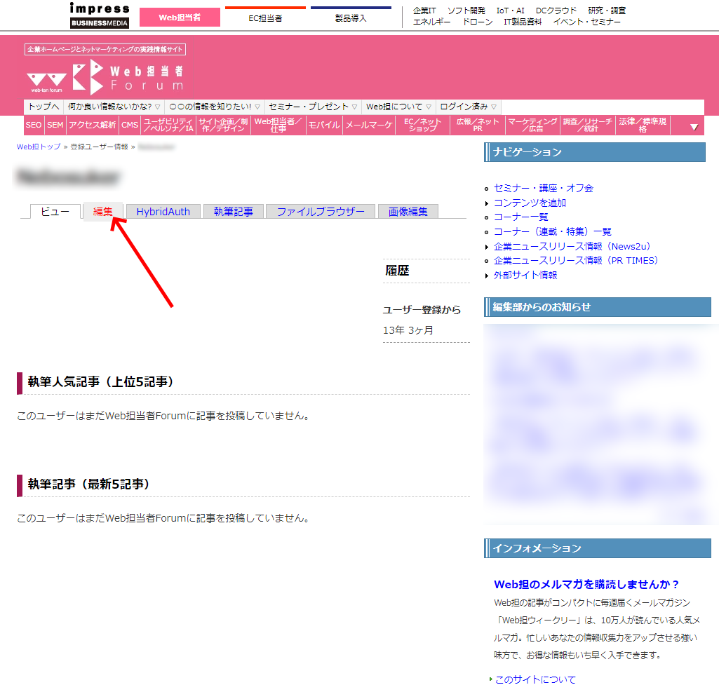Open the コンテンツを追加 link
719x685 pixels.
tap(530, 203)
